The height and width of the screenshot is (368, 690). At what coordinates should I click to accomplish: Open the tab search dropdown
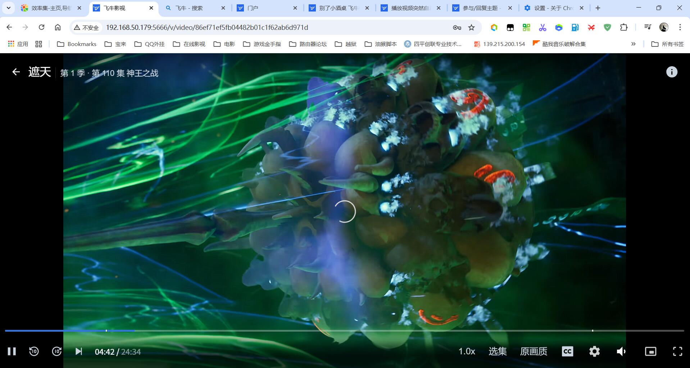[x=8, y=8]
